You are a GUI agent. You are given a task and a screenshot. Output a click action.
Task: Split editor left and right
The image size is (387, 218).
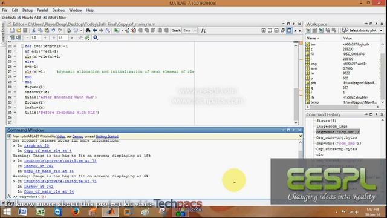click(x=270, y=30)
